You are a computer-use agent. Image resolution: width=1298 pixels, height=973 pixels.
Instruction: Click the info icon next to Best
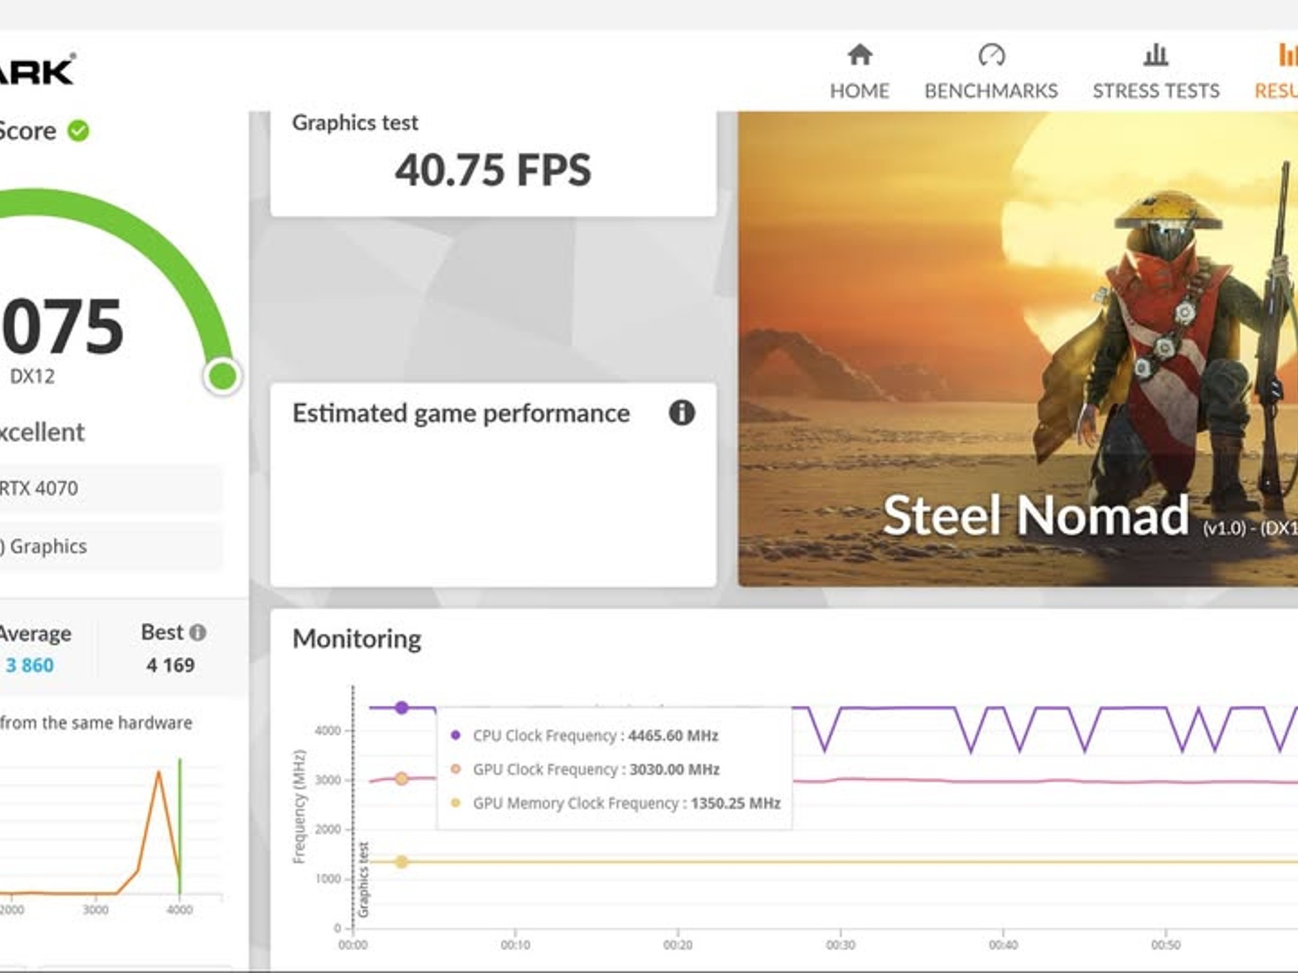click(x=198, y=632)
